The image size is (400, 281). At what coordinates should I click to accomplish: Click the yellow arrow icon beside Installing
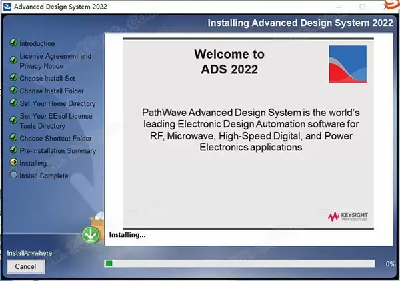pyautogui.click(x=13, y=163)
